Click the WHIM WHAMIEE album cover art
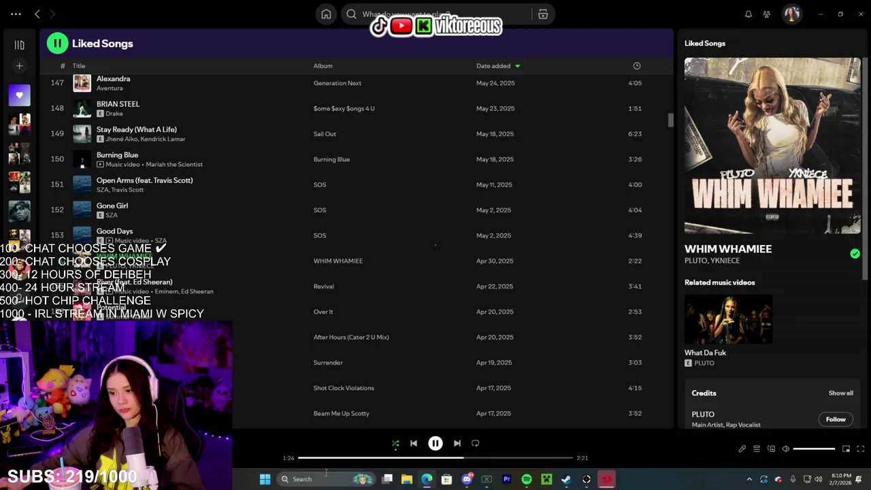The height and width of the screenshot is (490, 871). tap(772, 146)
